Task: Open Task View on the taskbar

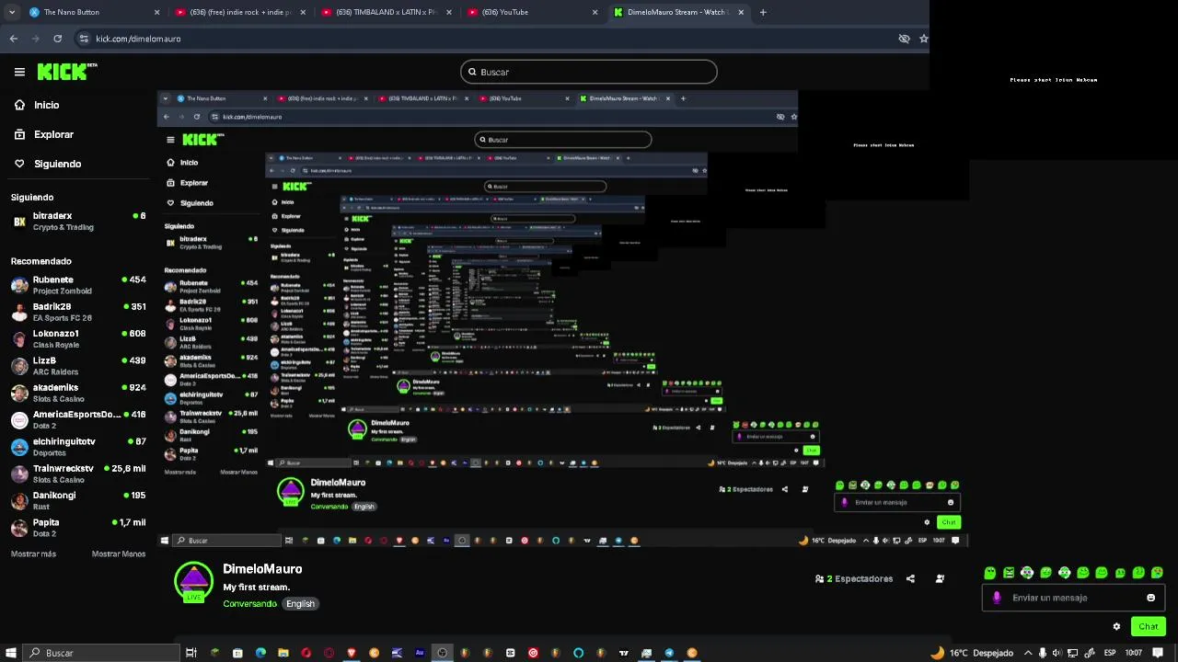Action: 191,653
